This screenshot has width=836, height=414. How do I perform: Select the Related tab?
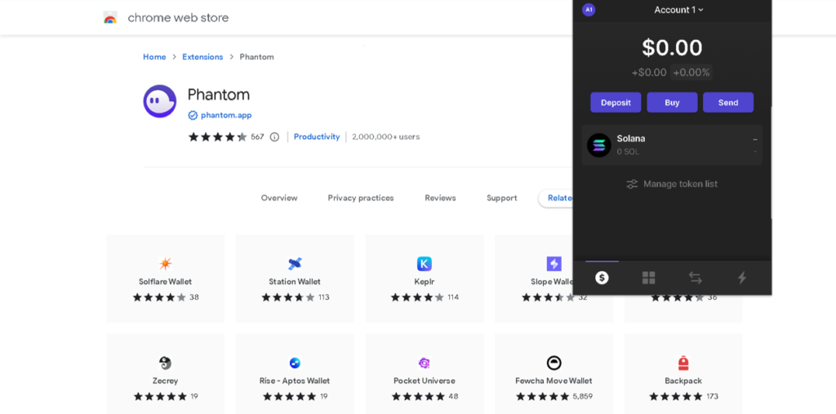(x=556, y=198)
